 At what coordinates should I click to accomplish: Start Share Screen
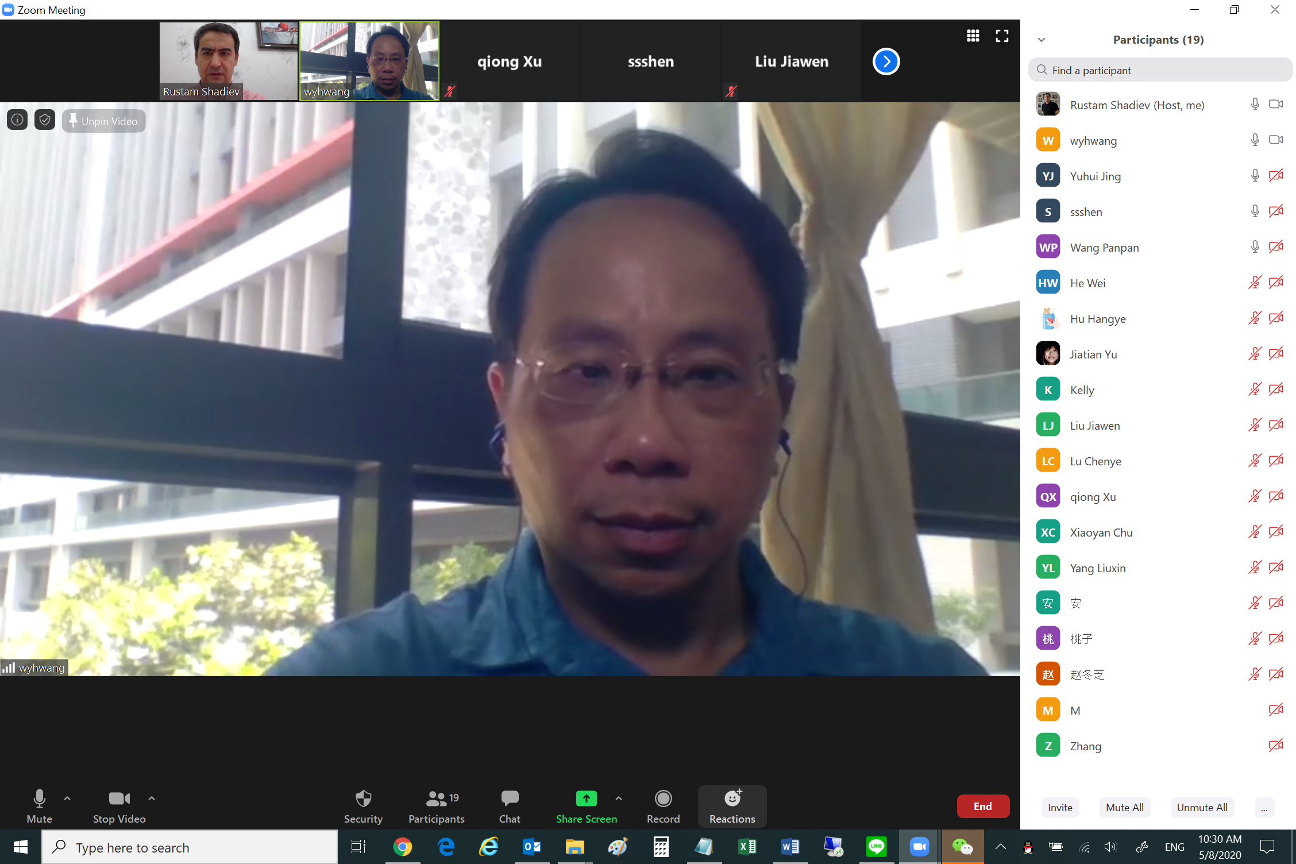click(x=586, y=806)
